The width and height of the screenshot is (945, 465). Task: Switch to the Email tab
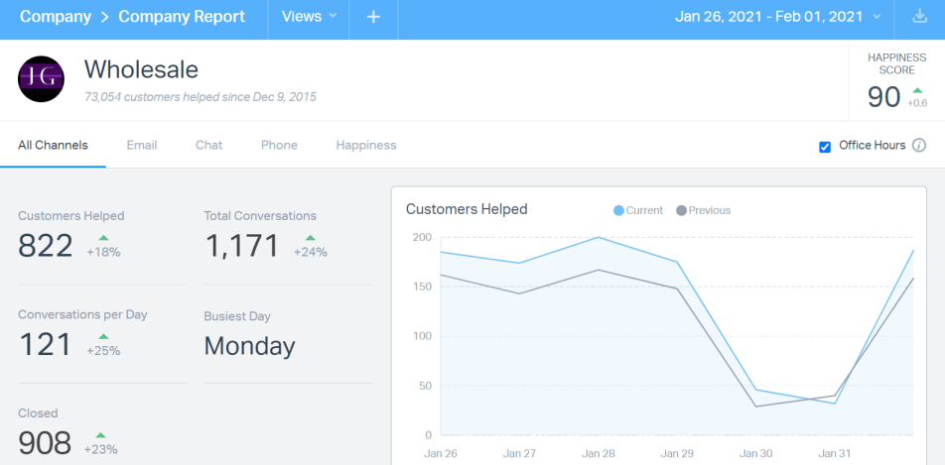142,145
